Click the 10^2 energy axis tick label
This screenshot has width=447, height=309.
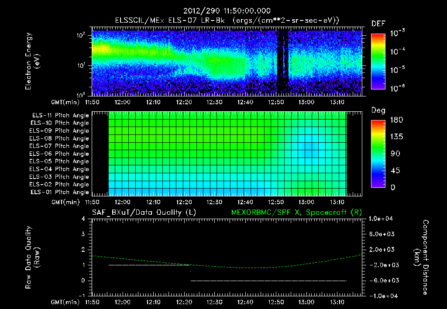click(81, 35)
